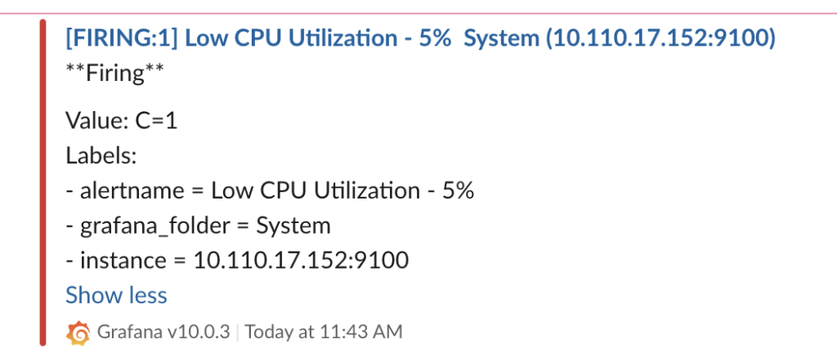
Task: Click the Grafana logo icon in footer
Action: (x=78, y=333)
